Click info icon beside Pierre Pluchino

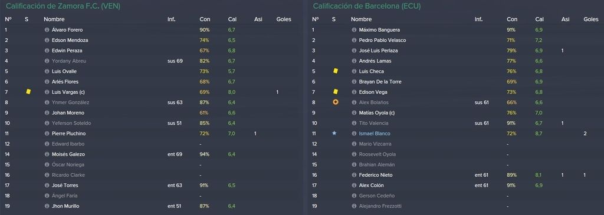(x=47, y=134)
